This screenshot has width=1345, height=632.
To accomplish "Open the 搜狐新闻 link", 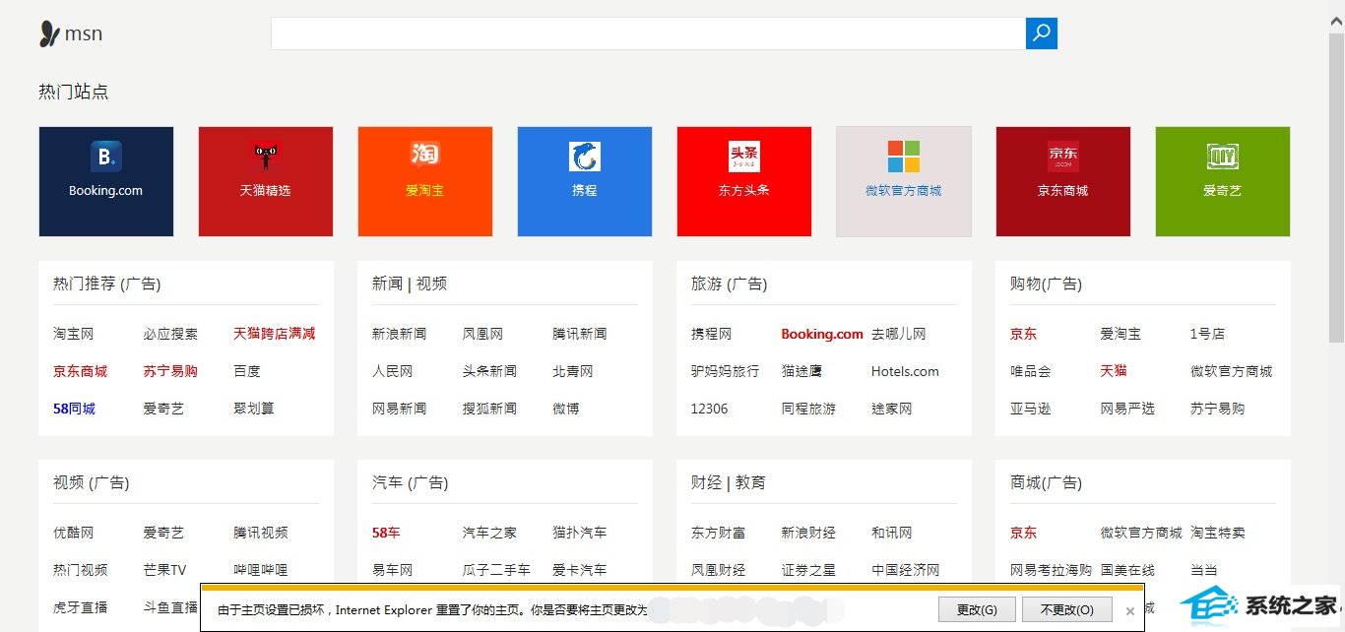I will [489, 409].
